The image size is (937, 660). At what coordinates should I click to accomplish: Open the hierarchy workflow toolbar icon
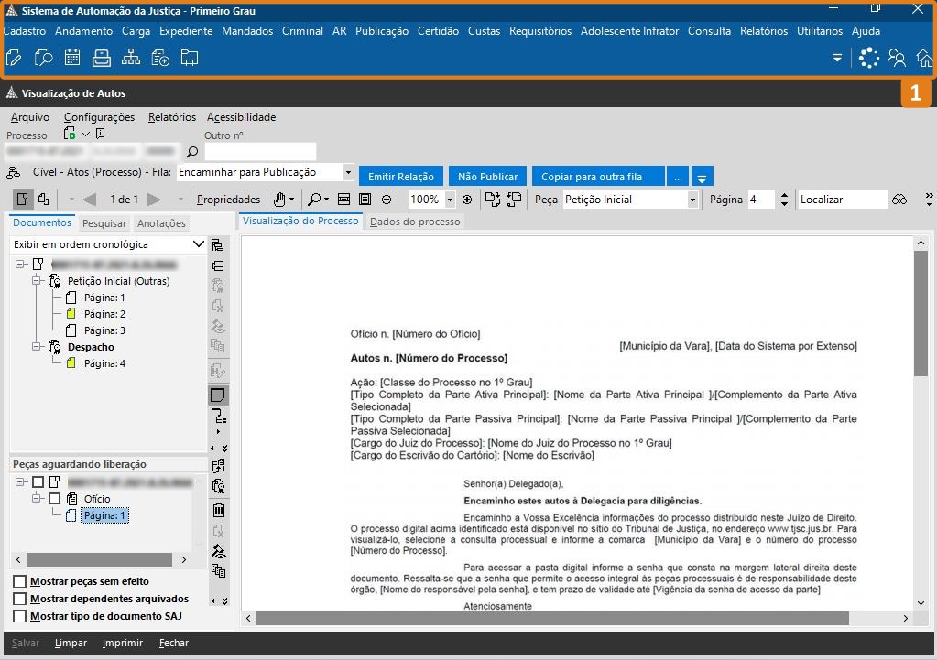click(x=131, y=58)
